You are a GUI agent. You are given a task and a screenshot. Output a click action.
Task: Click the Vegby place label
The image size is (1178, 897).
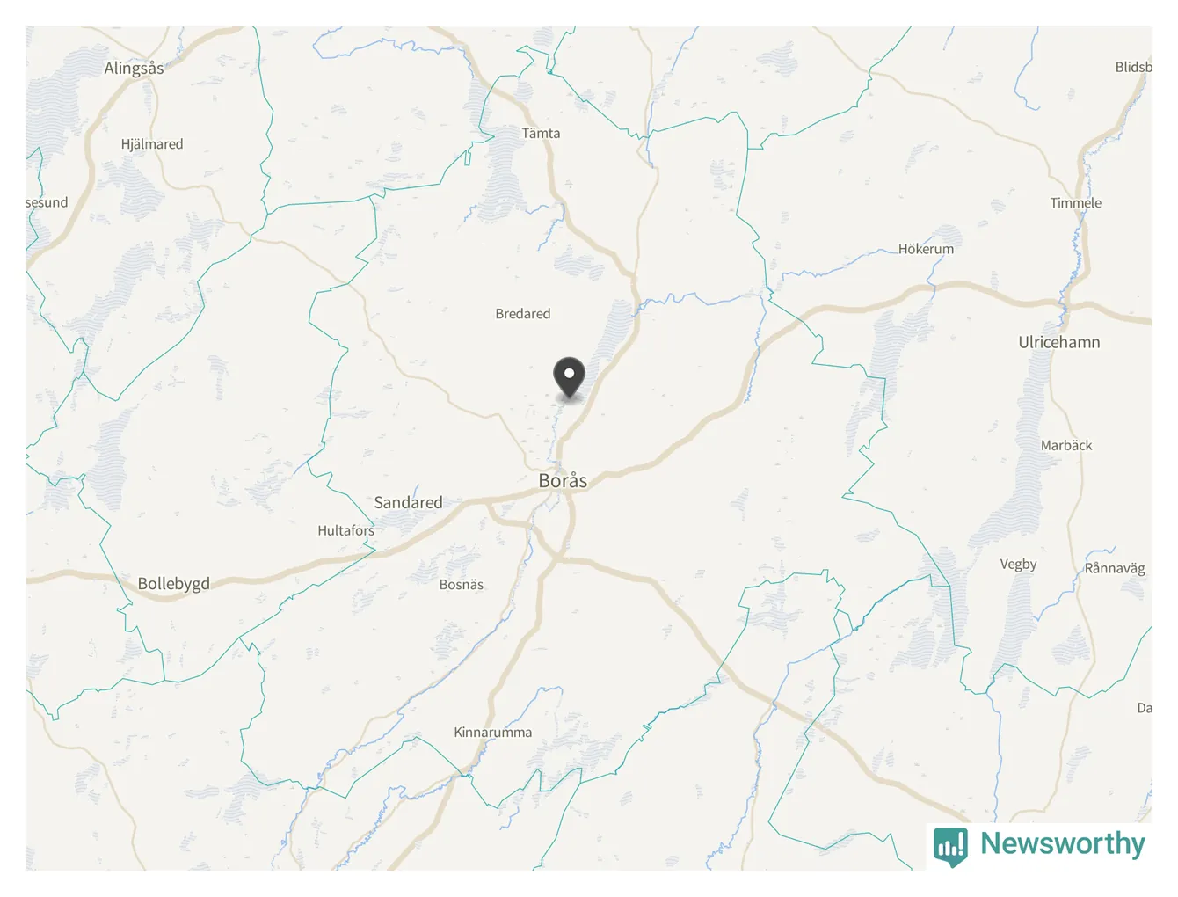click(x=1018, y=565)
